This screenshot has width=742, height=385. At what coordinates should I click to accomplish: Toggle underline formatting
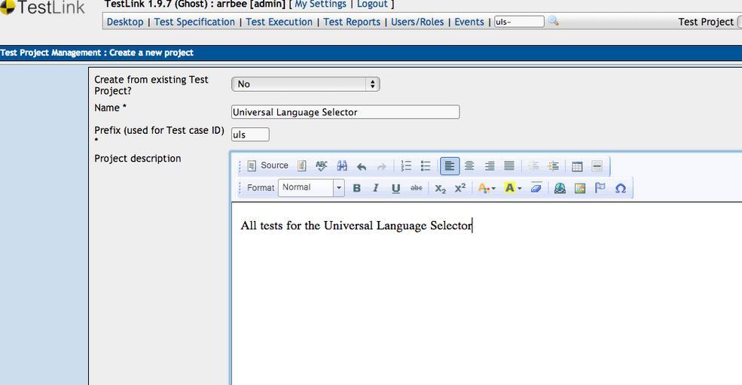396,189
